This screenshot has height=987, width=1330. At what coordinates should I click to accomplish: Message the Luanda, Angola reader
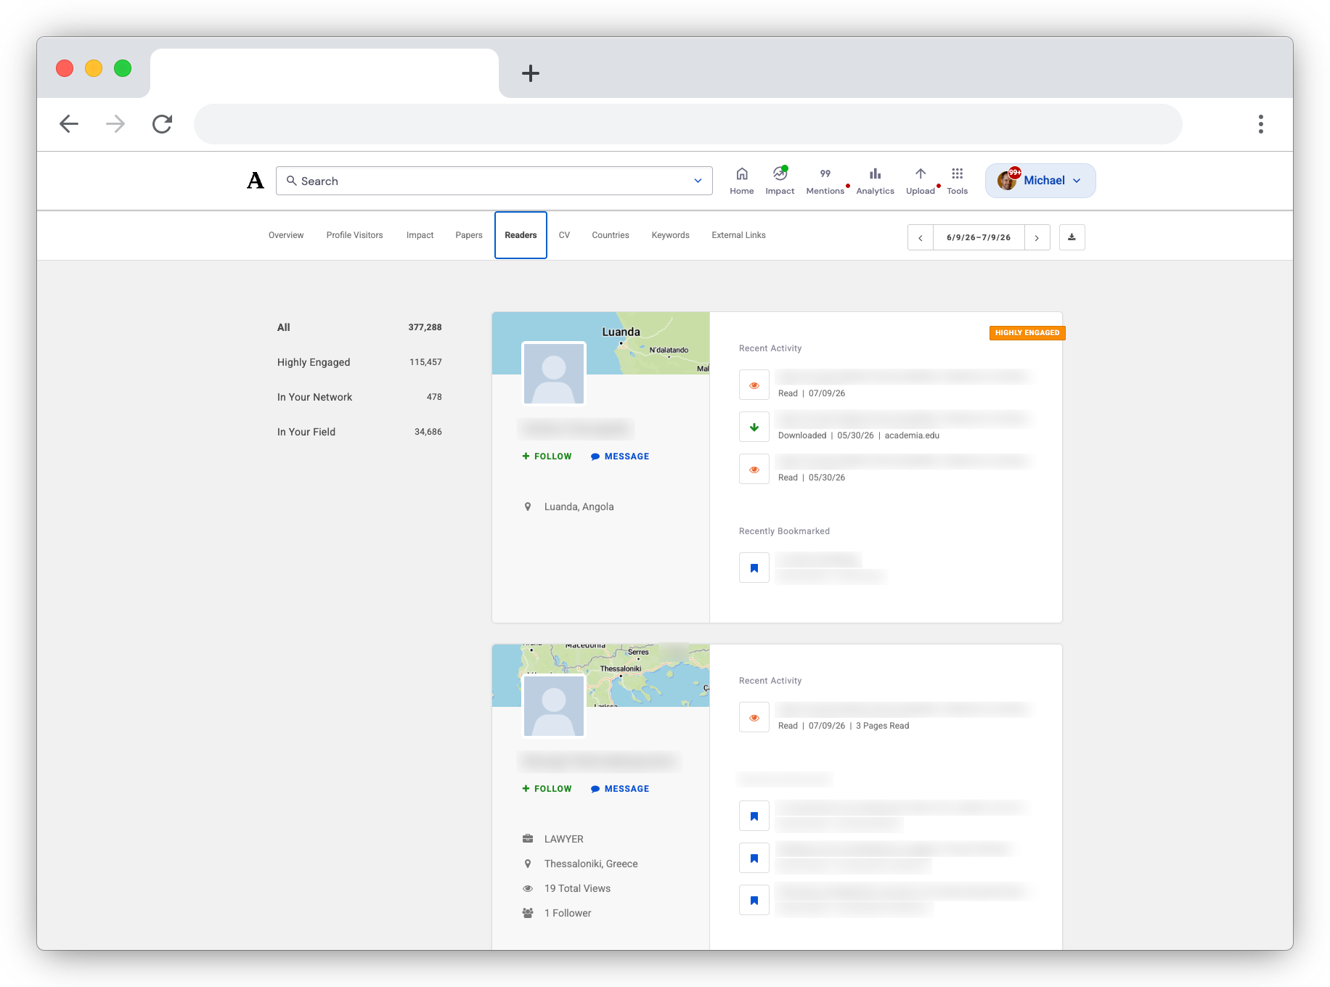(x=620, y=456)
